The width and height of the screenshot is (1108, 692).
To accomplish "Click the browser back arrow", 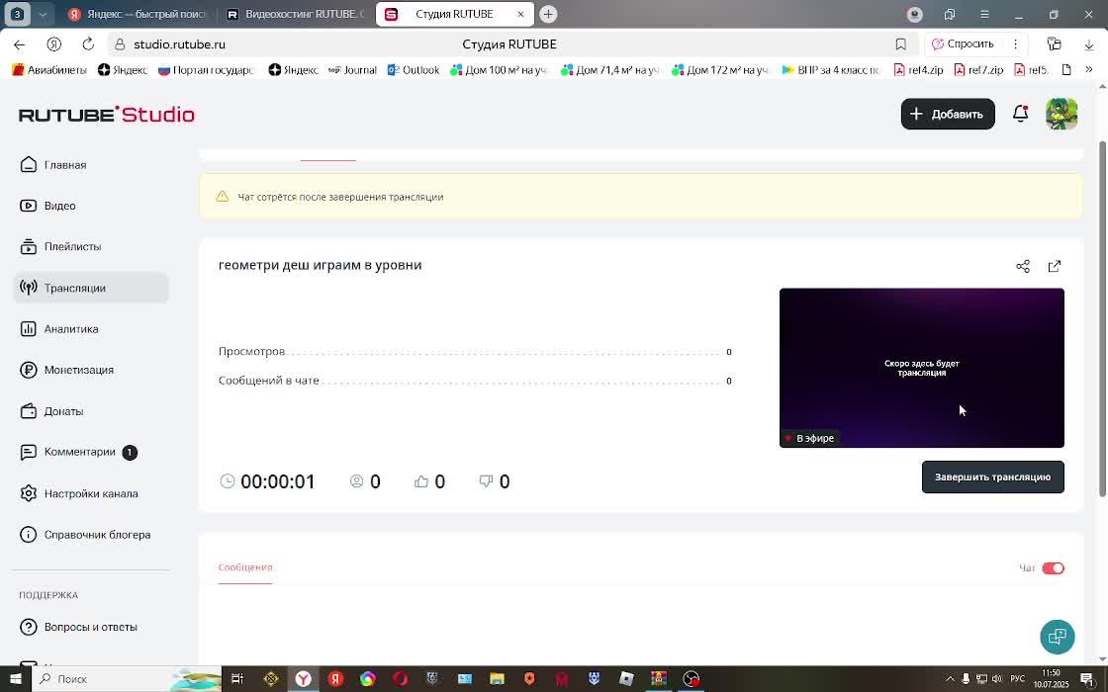I will [x=19, y=44].
